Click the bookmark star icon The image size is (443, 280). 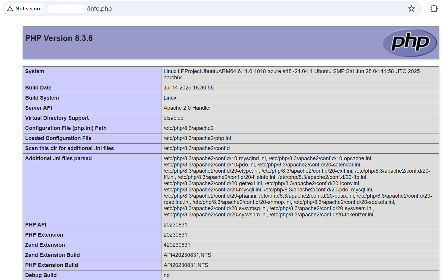[x=411, y=9]
